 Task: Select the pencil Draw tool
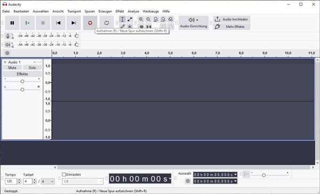122,27
